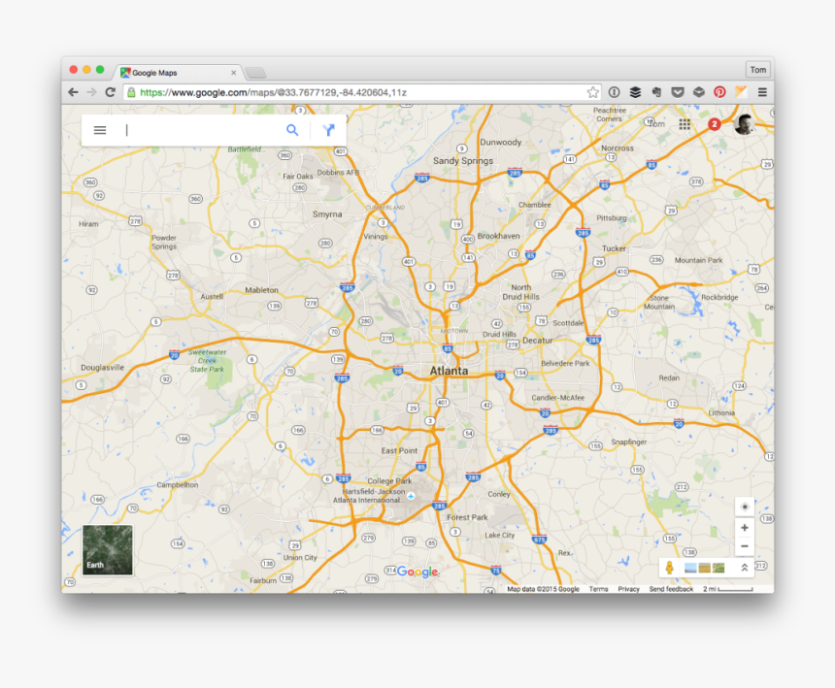Reload the Google Maps page
Image resolution: width=835 pixels, height=688 pixels.
[111, 92]
